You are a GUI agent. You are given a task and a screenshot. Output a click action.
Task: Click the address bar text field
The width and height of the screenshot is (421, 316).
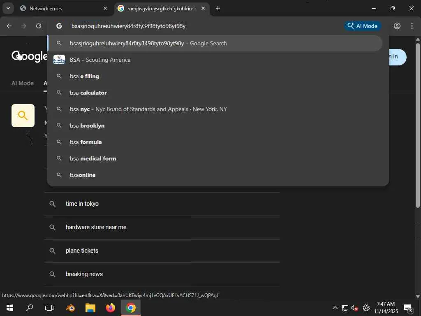204,26
